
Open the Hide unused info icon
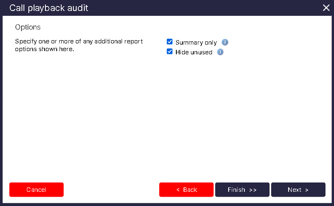click(220, 52)
